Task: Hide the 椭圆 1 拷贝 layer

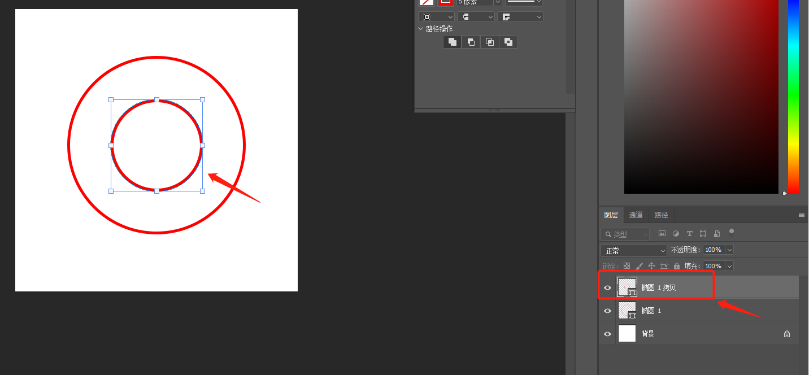Action: tap(607, 287)
